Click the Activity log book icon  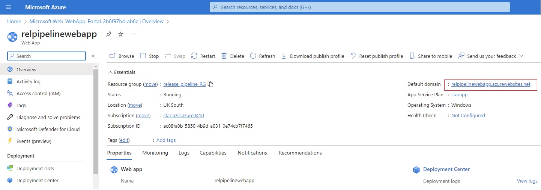pyautogui.click(x=10, y=81)
